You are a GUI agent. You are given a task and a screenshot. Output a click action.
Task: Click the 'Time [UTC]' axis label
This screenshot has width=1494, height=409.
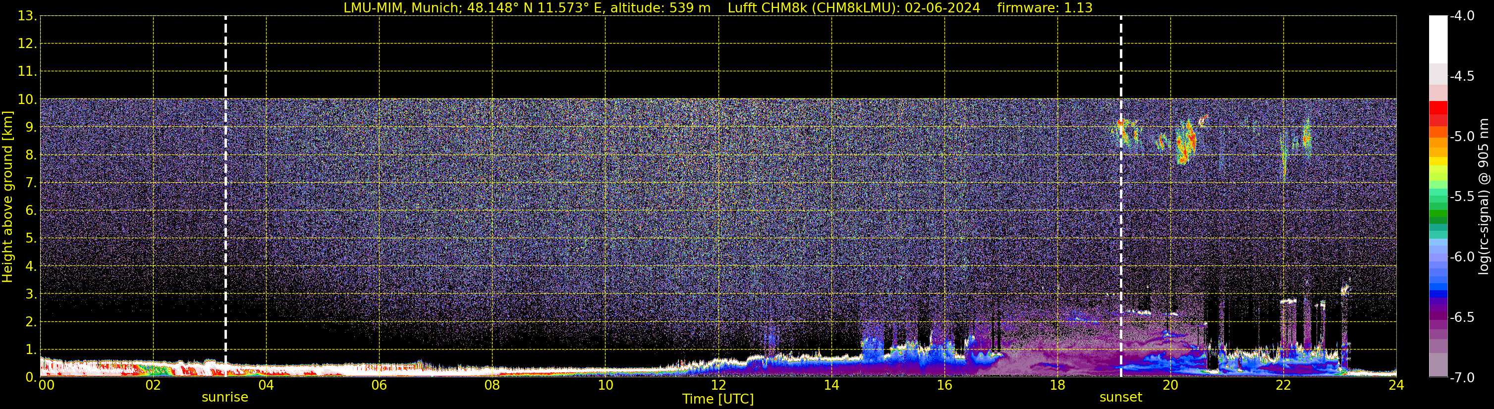click(718, 399)
